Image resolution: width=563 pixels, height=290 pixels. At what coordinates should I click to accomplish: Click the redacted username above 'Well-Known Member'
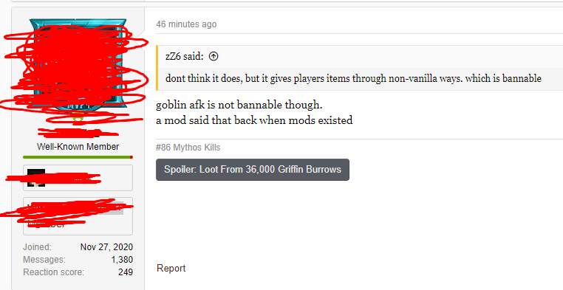point(78,134)
